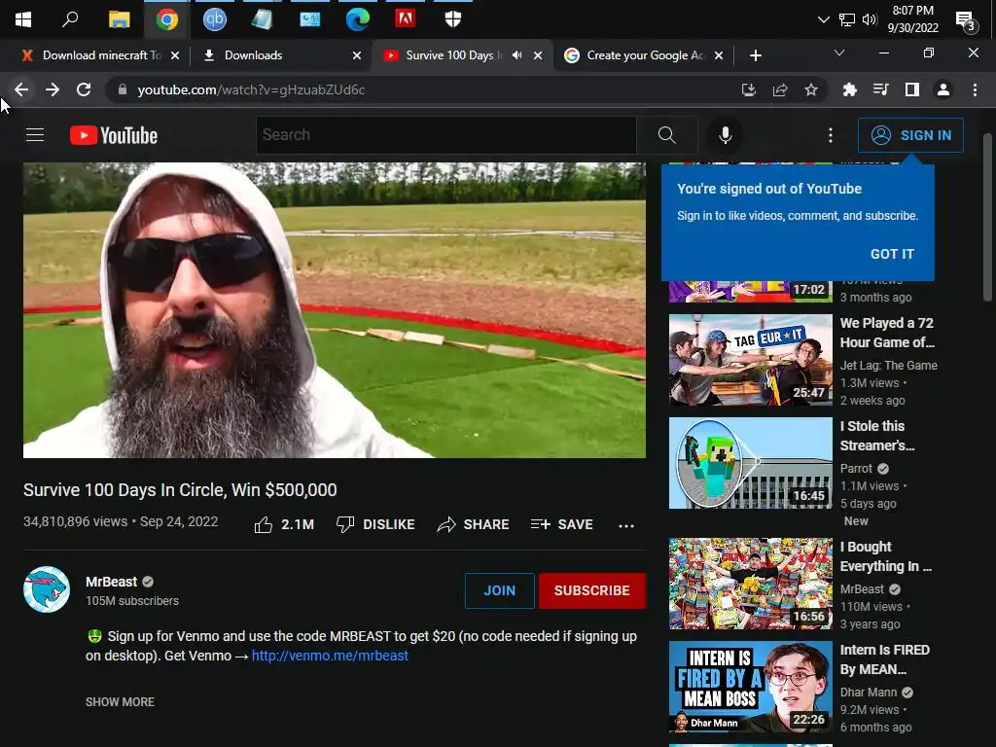The width and height of the screenshot is (996, 747).
Task: Open the clock and date in the taskbar
Action: [x=912, y=19]
